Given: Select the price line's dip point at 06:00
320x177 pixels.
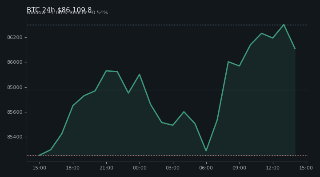Looking at the screenshot, I should [x=206, y=151].
